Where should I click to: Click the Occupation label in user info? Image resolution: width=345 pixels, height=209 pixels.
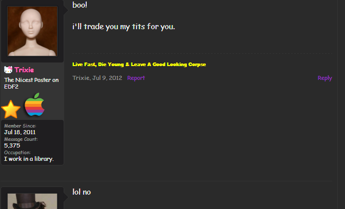[x=17, y=153]
